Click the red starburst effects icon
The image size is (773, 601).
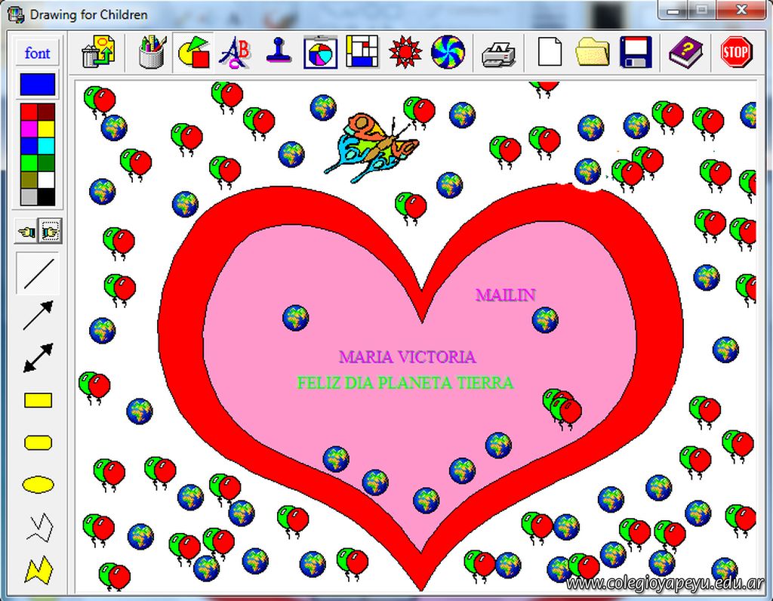click(x=405, y=53)
